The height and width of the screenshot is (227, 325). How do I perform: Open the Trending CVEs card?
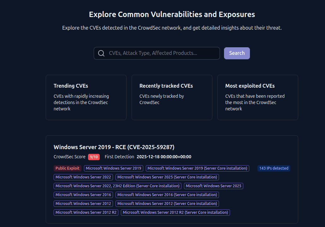point(86,97)
